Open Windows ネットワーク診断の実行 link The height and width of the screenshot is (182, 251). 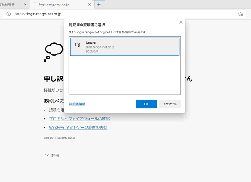78,127
